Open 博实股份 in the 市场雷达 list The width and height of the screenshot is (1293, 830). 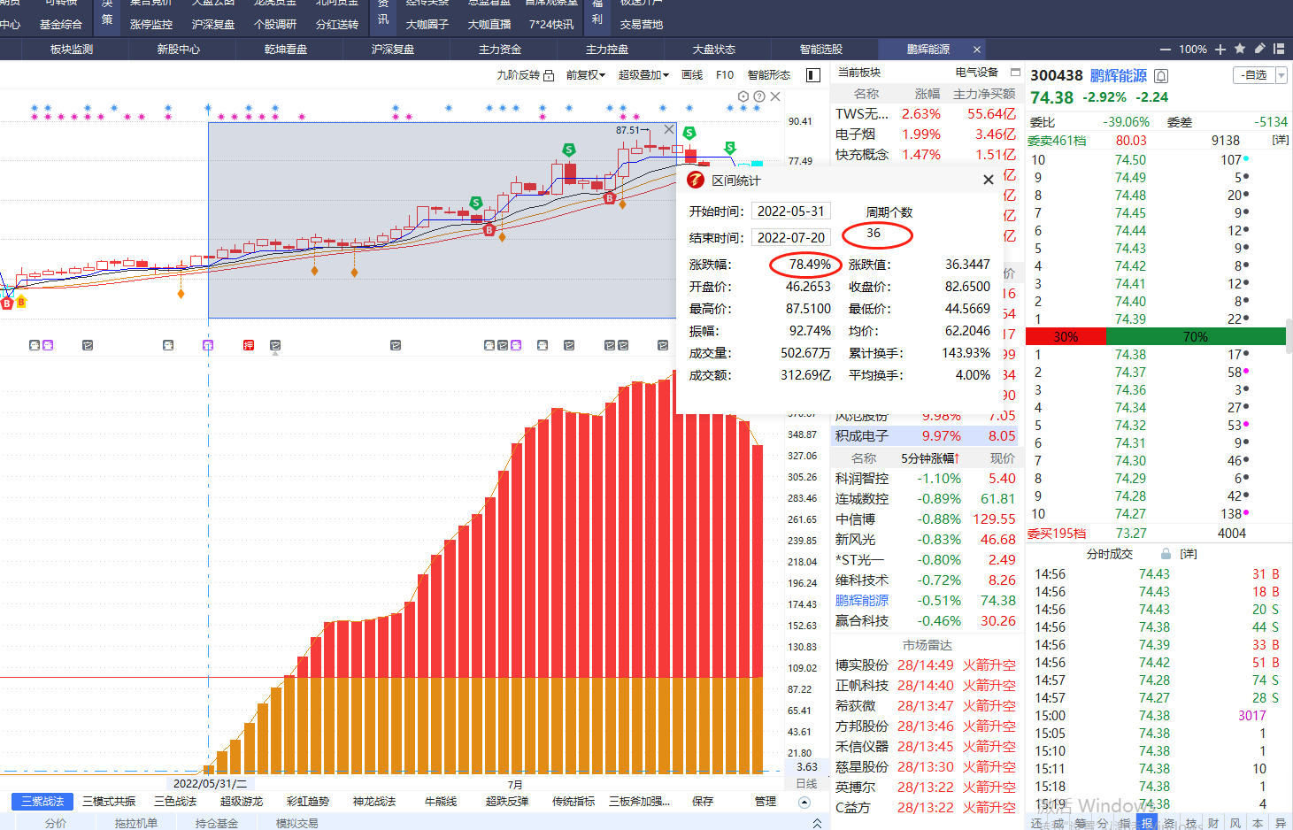click(x=862, y=665)
